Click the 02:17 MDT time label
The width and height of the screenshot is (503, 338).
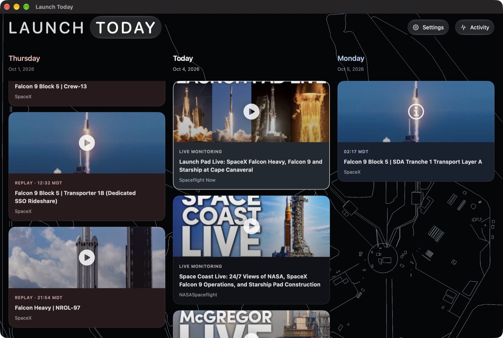point(356,152)
